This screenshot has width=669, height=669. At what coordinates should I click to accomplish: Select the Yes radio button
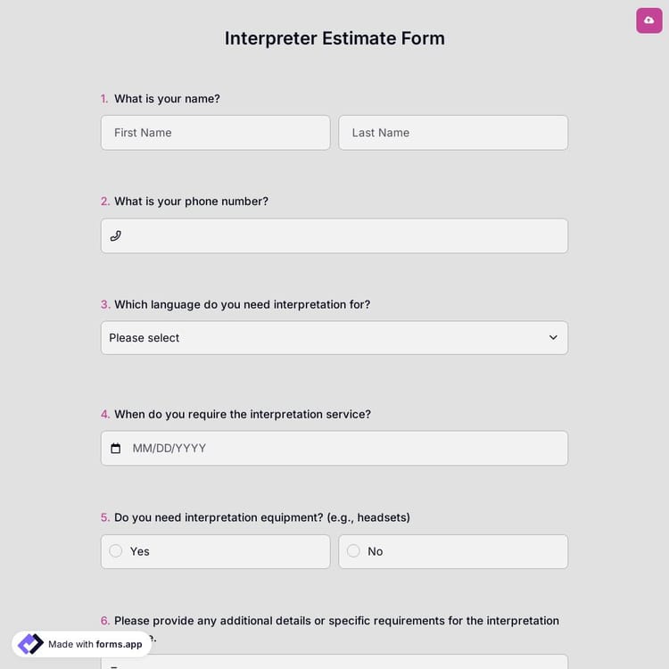point(116,551)
